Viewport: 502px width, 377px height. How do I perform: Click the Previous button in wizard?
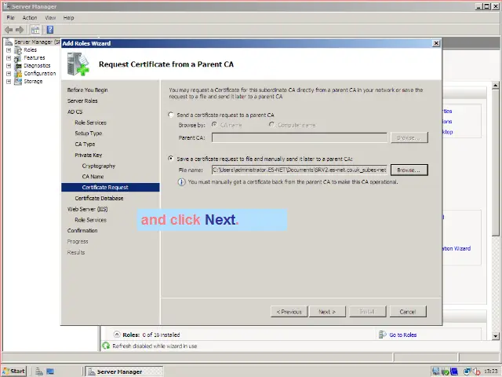coord(289,312)
